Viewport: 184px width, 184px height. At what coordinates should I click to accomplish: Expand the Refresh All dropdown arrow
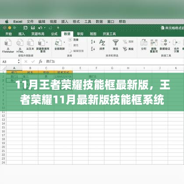pos(64,42)
